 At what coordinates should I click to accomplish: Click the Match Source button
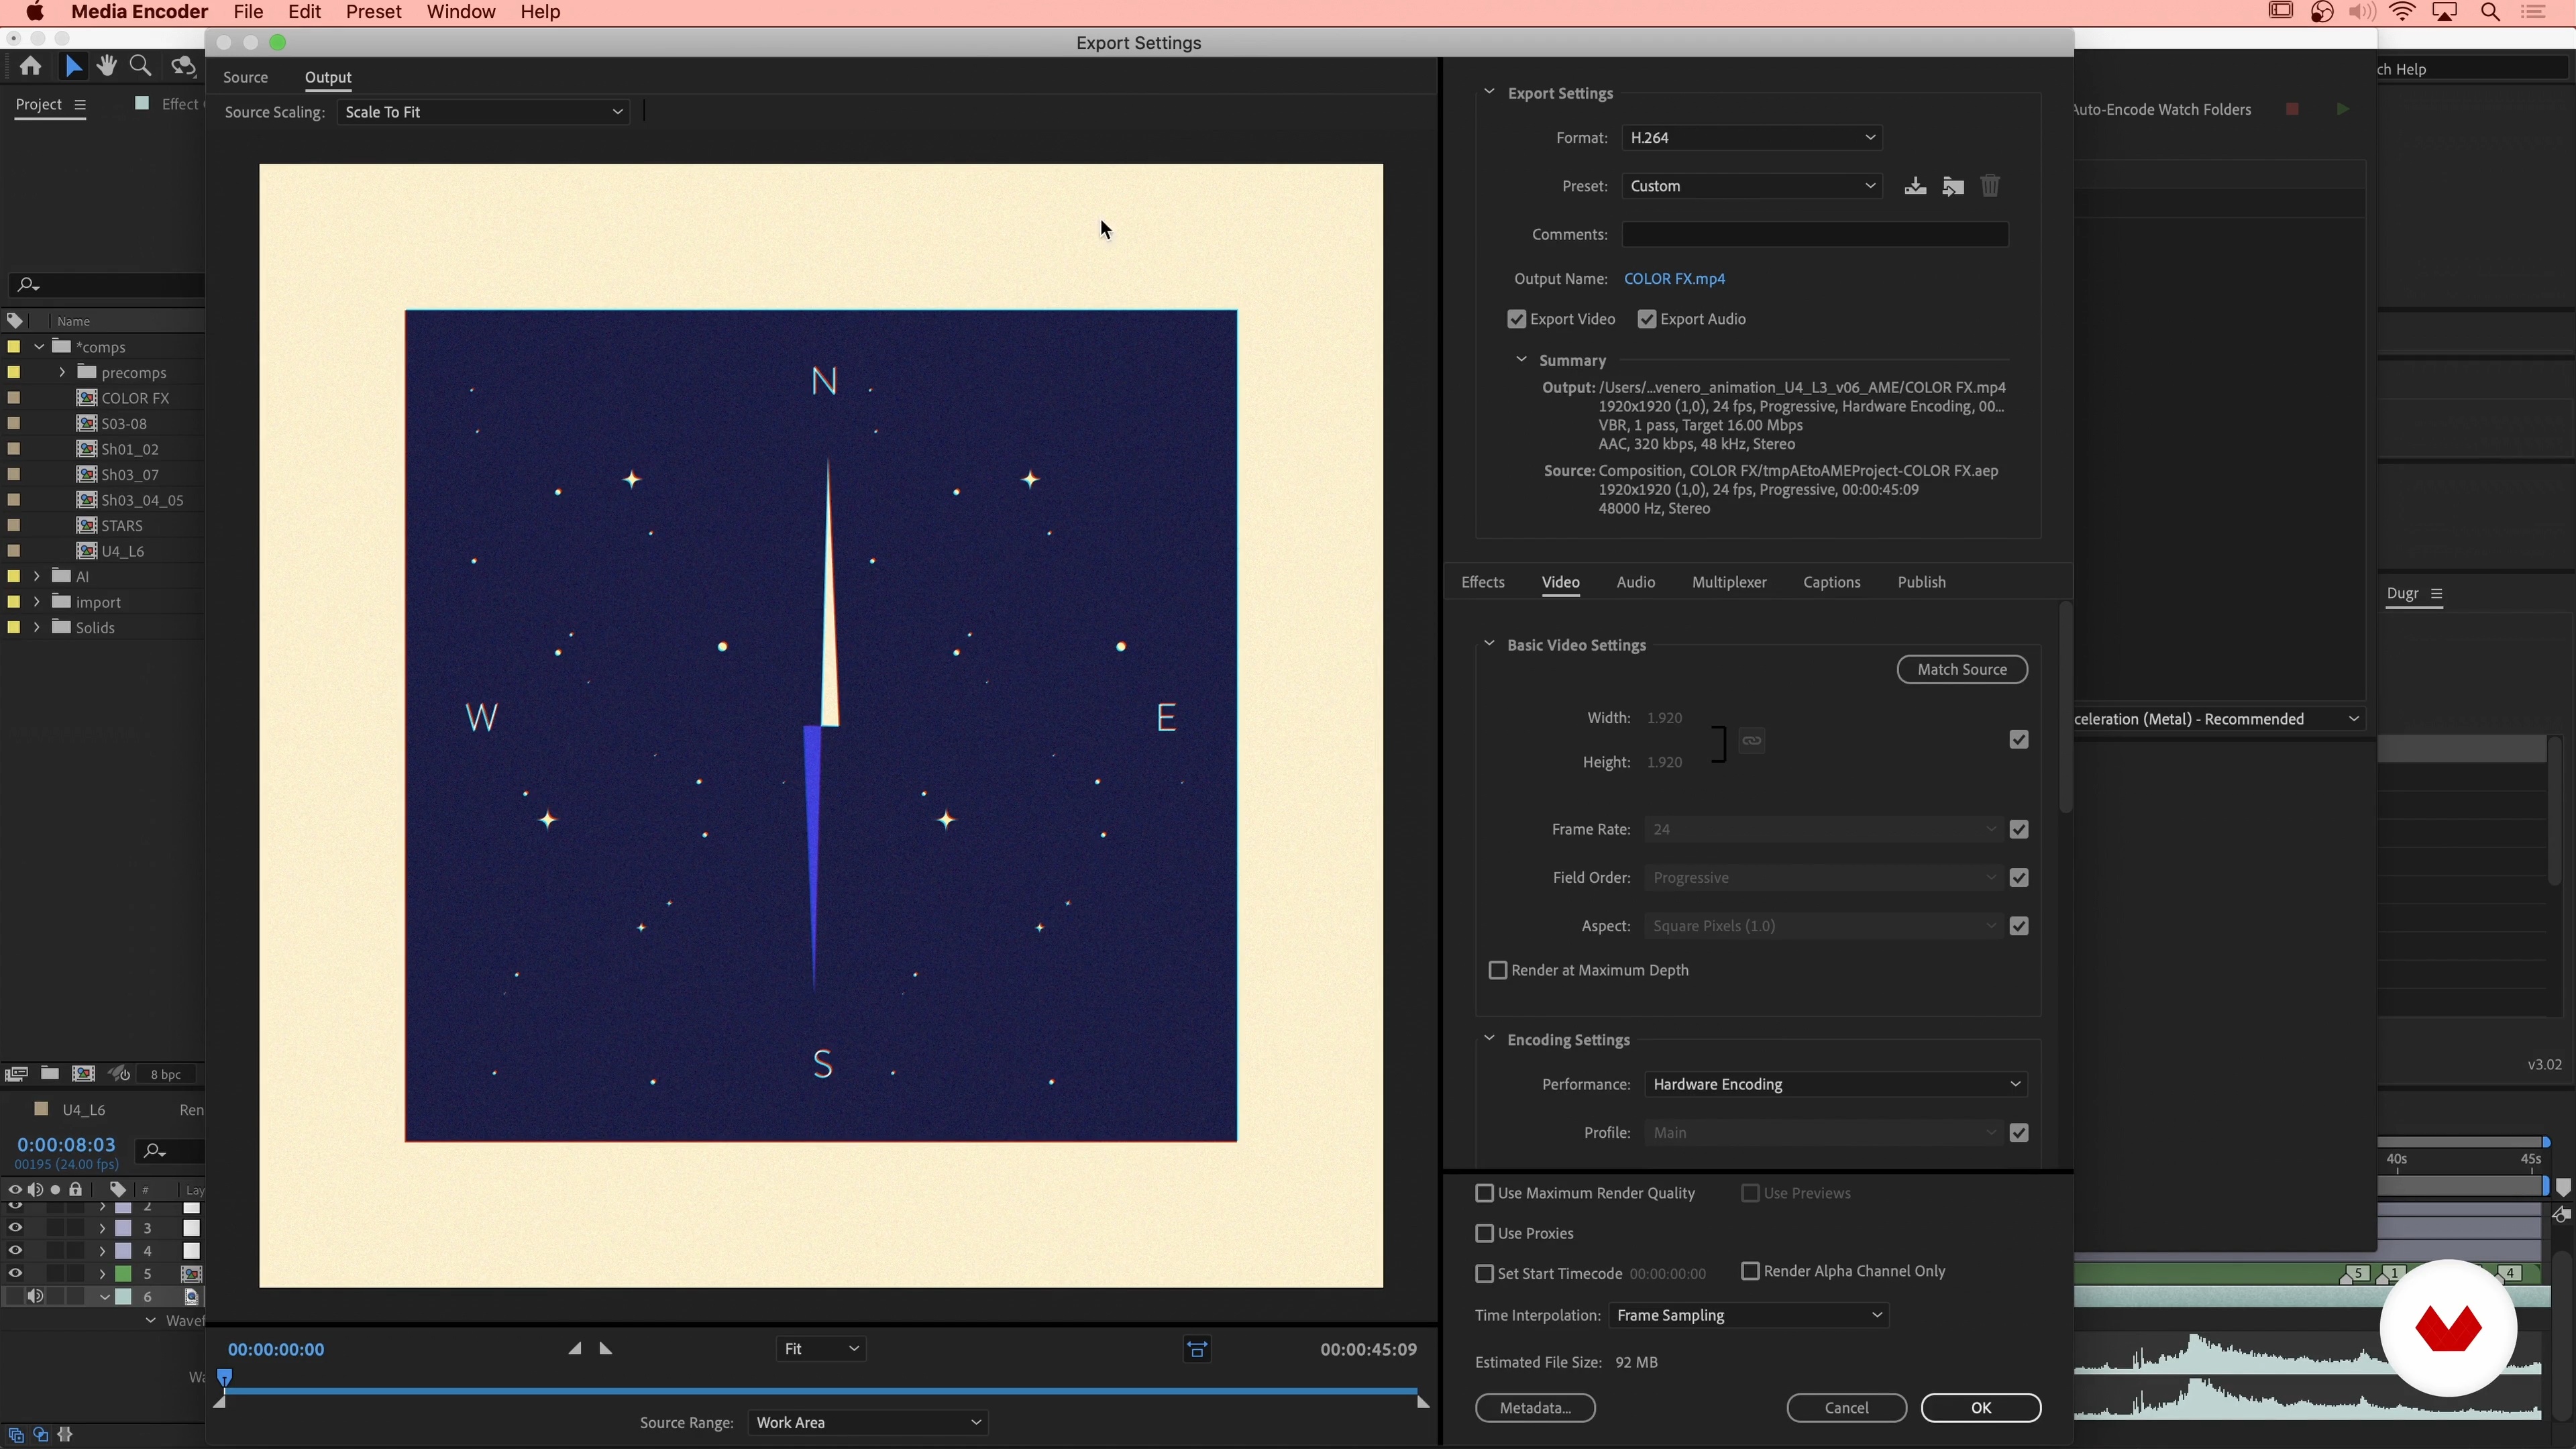(1962, 670)
